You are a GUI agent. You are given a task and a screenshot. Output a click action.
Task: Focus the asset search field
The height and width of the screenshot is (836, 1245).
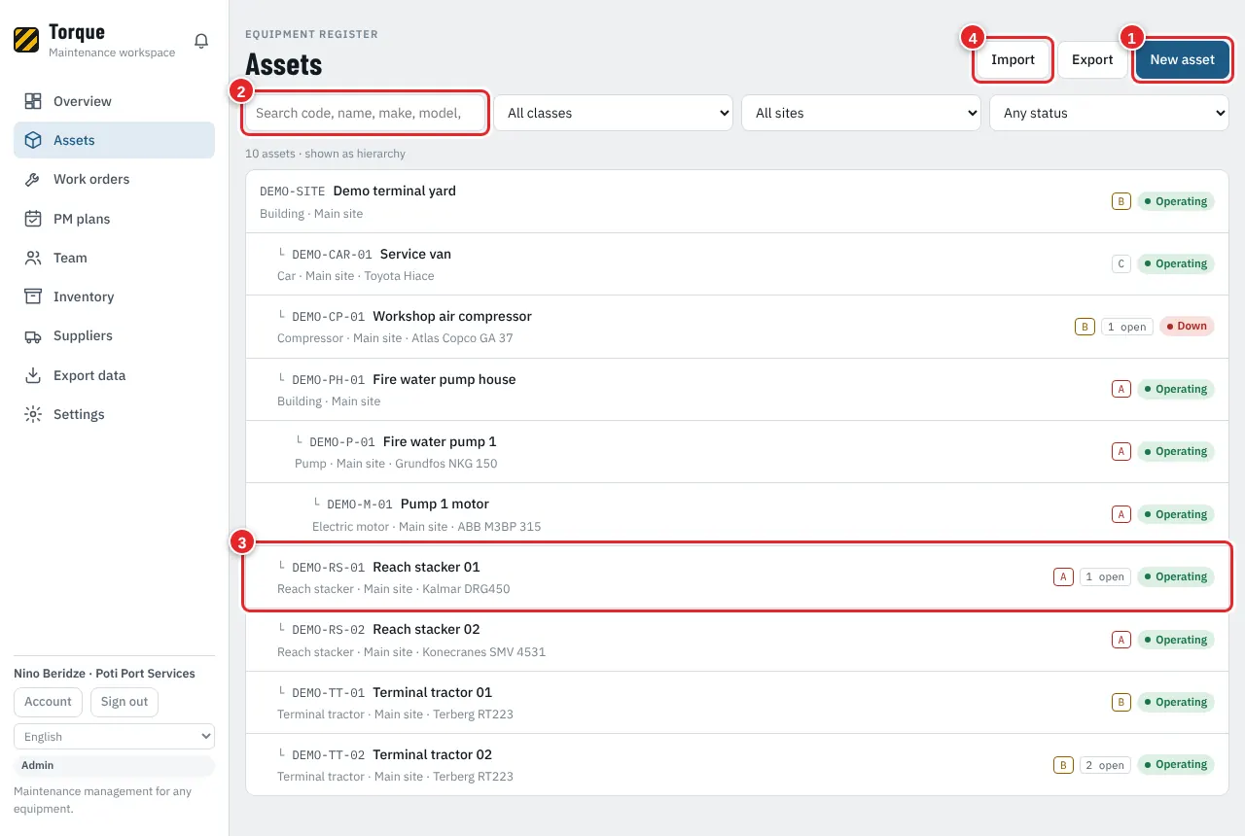click(x=365, y=113)
